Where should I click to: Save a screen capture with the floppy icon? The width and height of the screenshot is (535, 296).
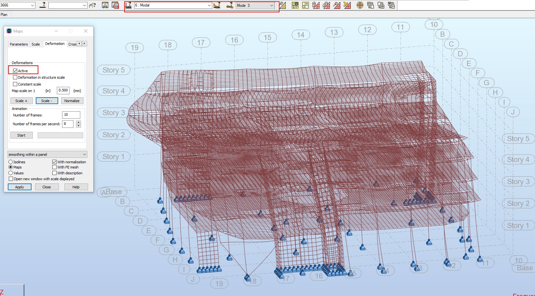click(x=115, y=5)
